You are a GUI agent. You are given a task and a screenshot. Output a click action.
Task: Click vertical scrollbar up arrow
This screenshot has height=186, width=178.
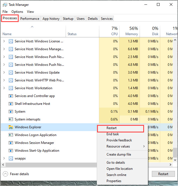point(175,40)
